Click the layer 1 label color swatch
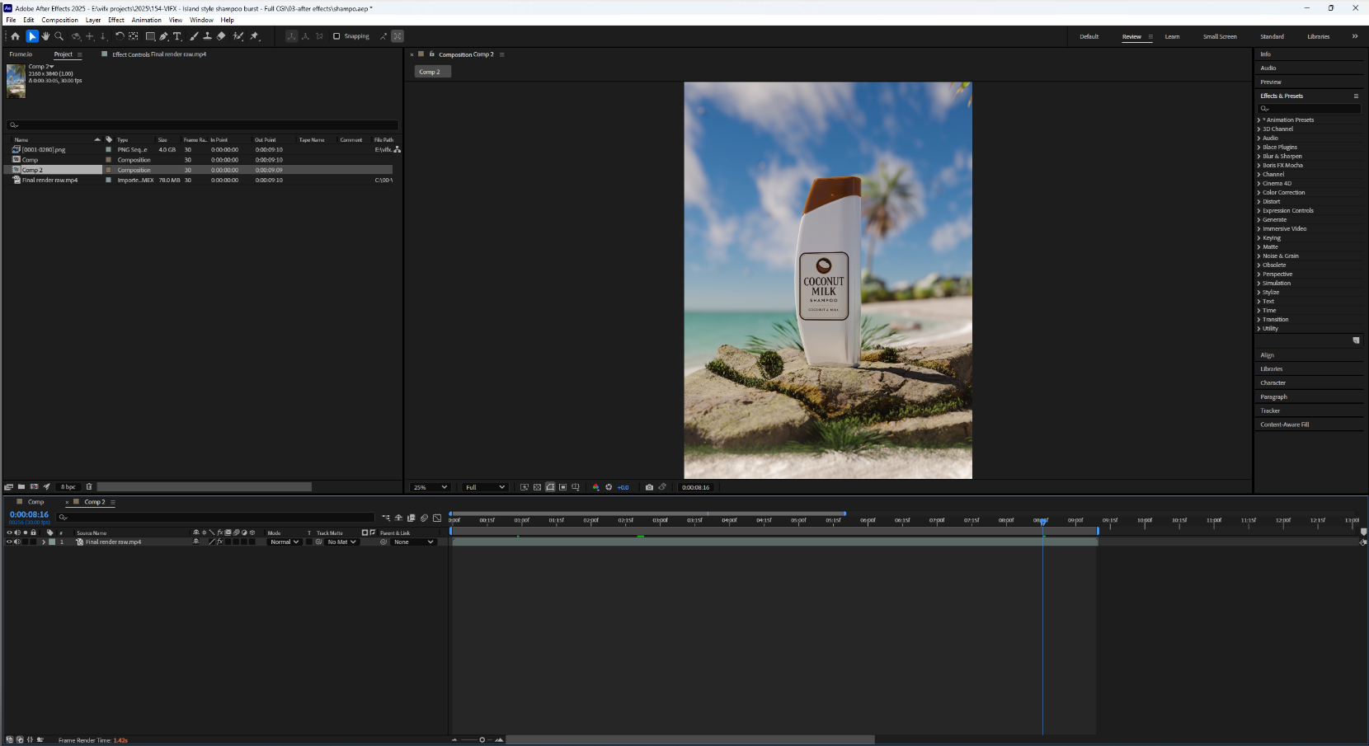Screen dimensions: 1369x746 point(52,542)
